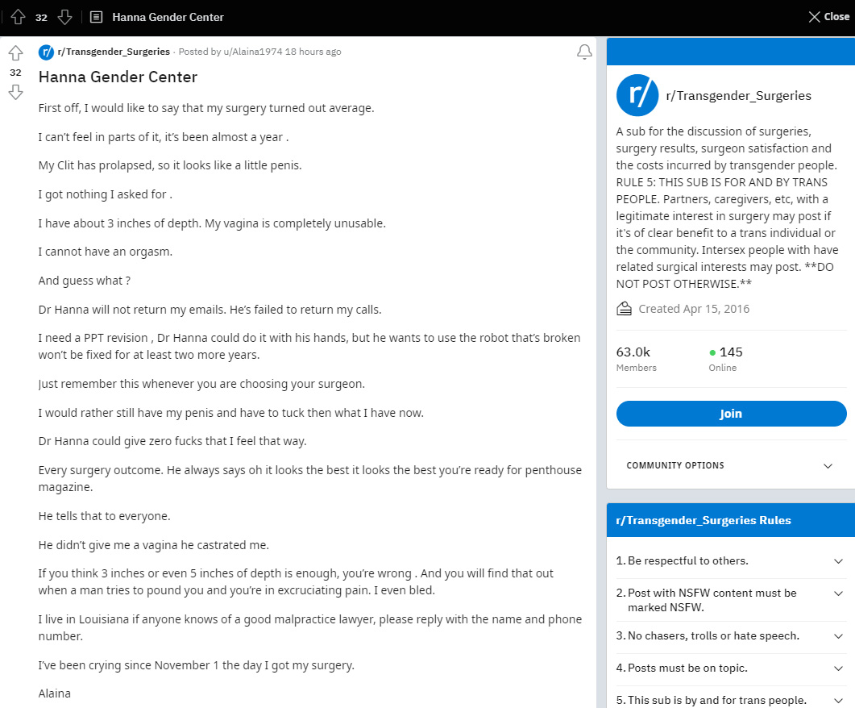The image size is (855, 708).
Task: Click the large r/ community logo in sidebar
Action: [x=637, y=95]
